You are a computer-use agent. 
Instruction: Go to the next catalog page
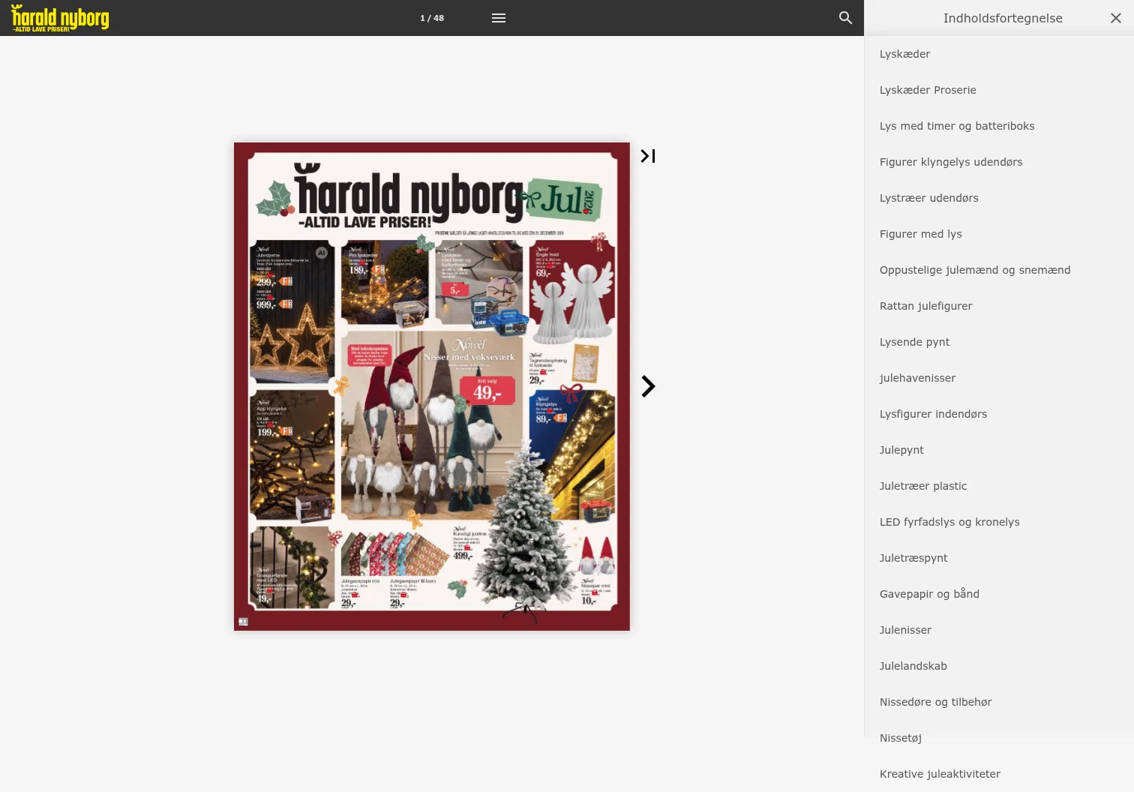click(648, 386)
